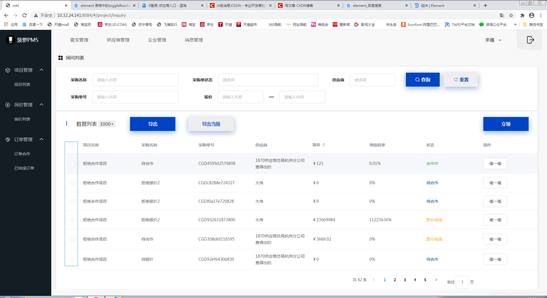The height and width of the screenshot is (298, 547).
Task: Open the Chrome profile avatar icon
Action: coord(532,15)
